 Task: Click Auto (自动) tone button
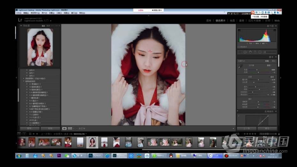point(272,77)
